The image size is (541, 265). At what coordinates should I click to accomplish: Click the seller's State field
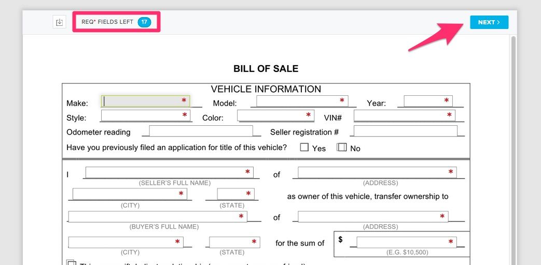(235, 194)
